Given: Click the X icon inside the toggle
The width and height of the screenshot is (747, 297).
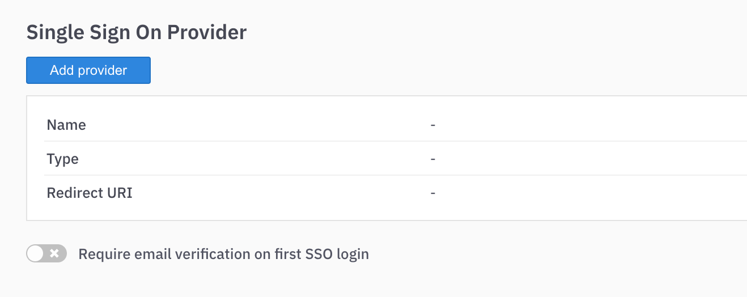Looking at the screenshot, I should coord(55,253).
